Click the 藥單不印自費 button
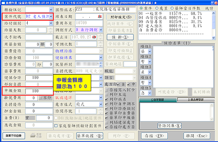Viewport: 218px width, 142px height. point(14,135)
